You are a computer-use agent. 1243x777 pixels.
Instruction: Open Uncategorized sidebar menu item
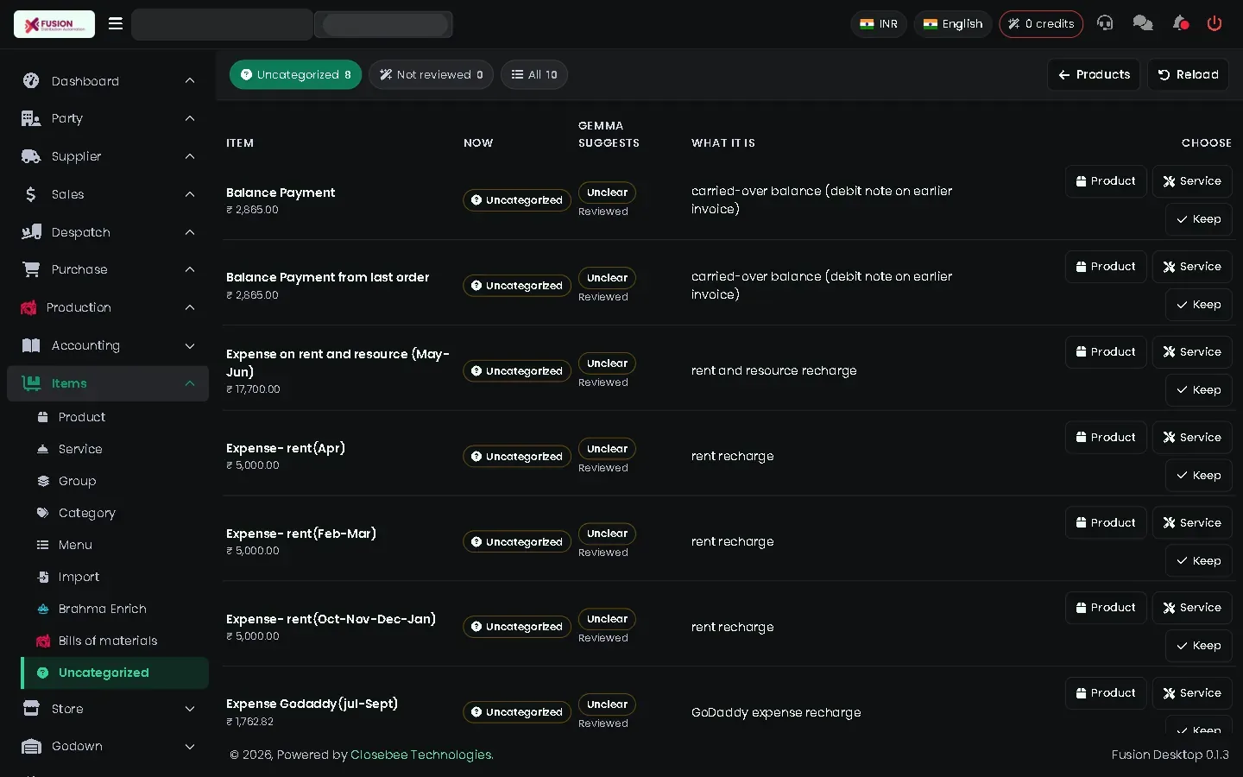(115, 673)
